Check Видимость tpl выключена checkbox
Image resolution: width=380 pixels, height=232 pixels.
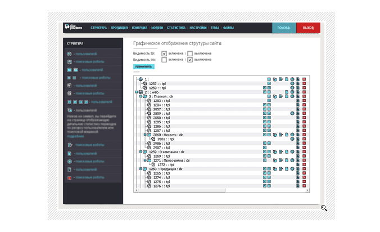pos(190,53)
